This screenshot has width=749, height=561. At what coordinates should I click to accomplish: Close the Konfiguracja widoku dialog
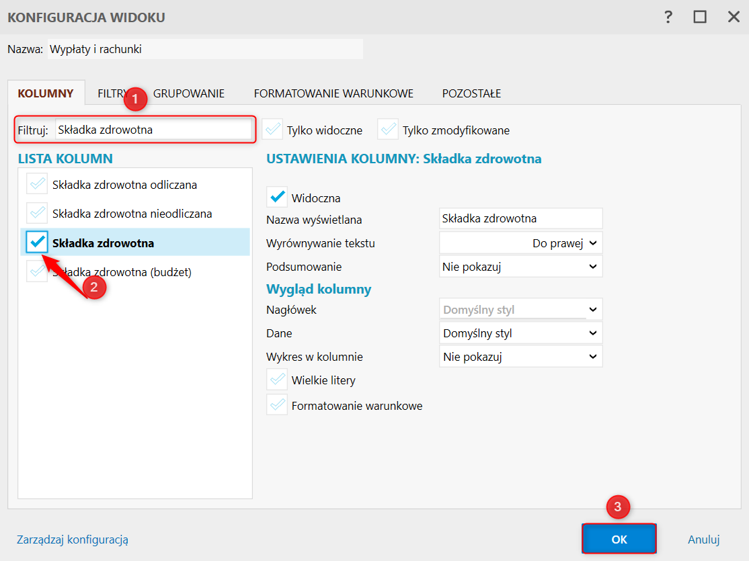734,17
